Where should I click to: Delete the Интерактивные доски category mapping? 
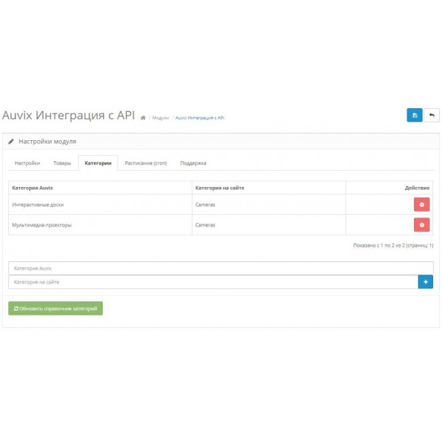[422, 205]
